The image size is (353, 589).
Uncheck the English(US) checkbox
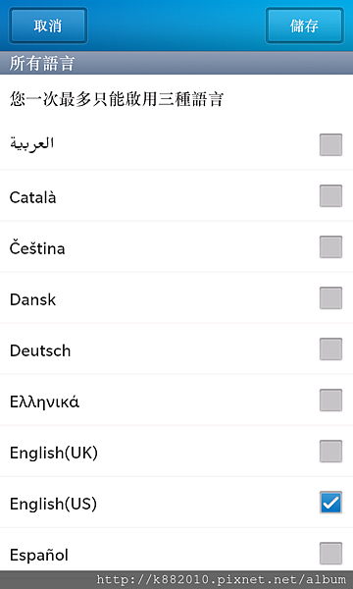click(330, 503)
